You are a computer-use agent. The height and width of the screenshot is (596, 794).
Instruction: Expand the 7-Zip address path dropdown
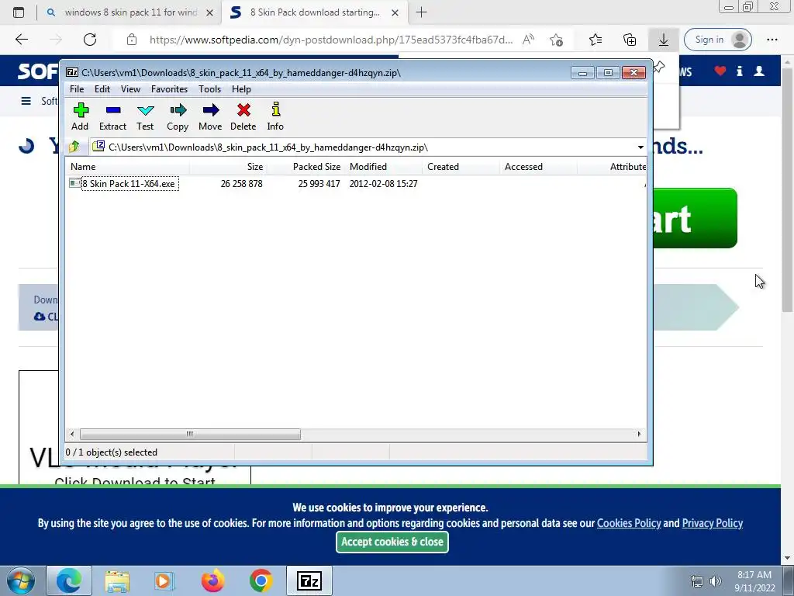pyautogui.click(x=640, y=147)
